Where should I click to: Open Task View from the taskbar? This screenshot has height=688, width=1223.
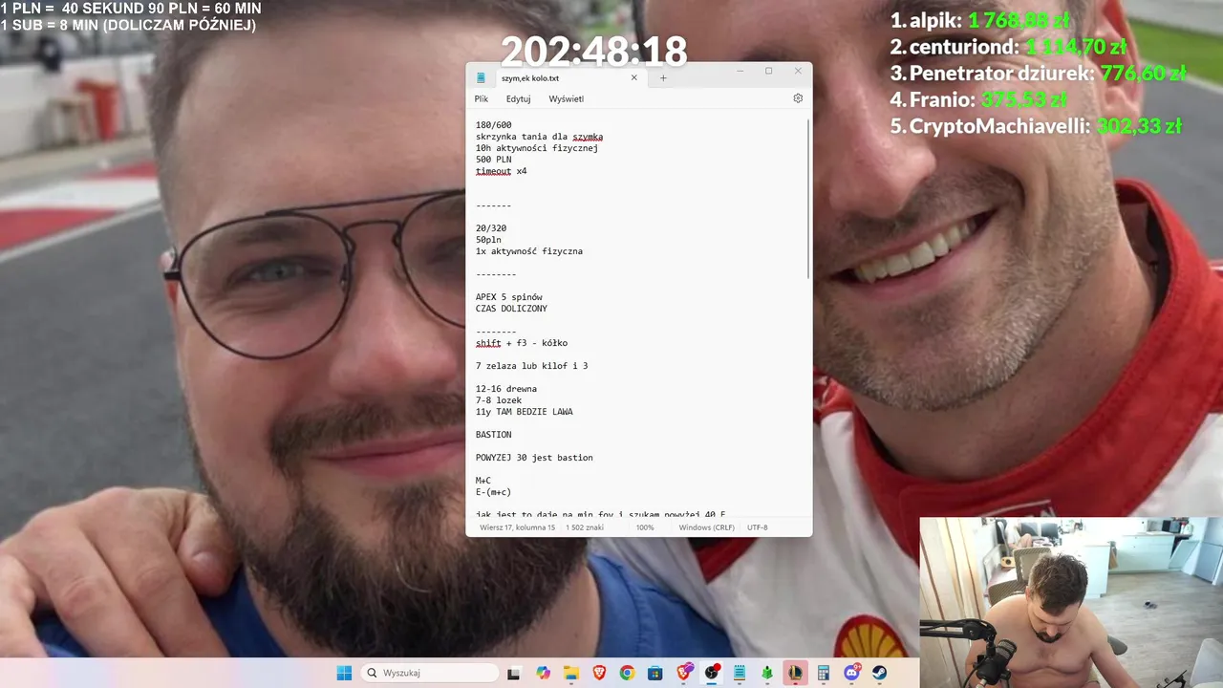tap(513, 674)
